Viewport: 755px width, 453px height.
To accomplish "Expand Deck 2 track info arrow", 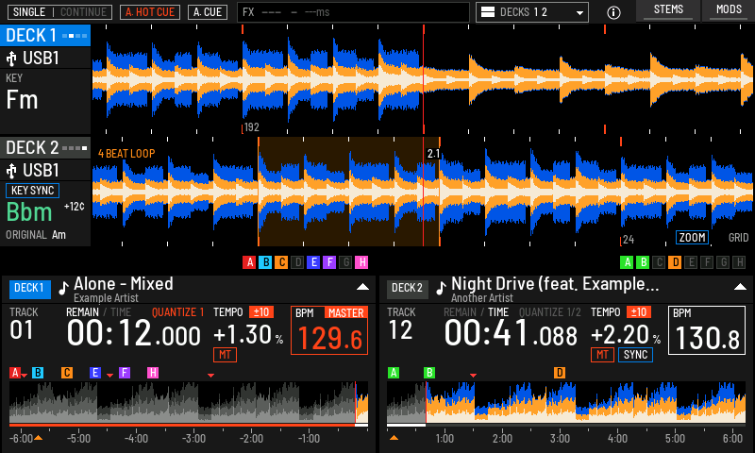I will [x=740, y=287].
